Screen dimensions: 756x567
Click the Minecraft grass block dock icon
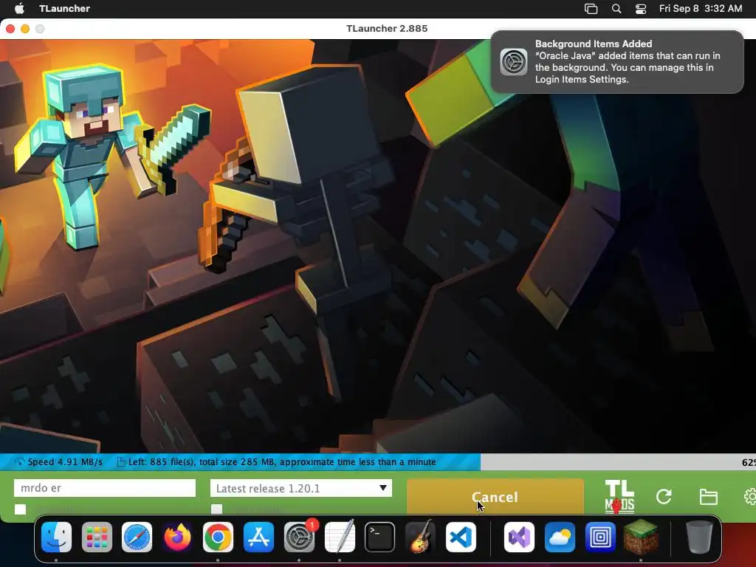pos(641,537)
